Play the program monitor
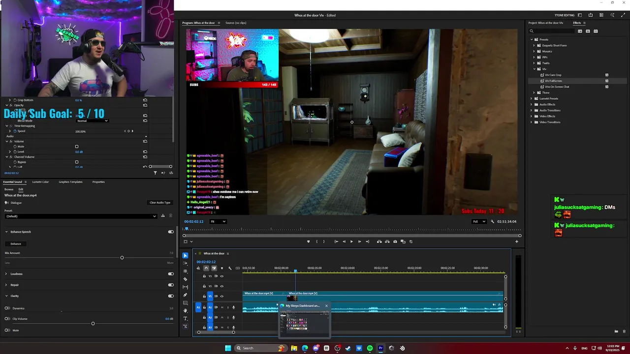Image resolution: width=630 pixels, height=354 pixels. 351,241
